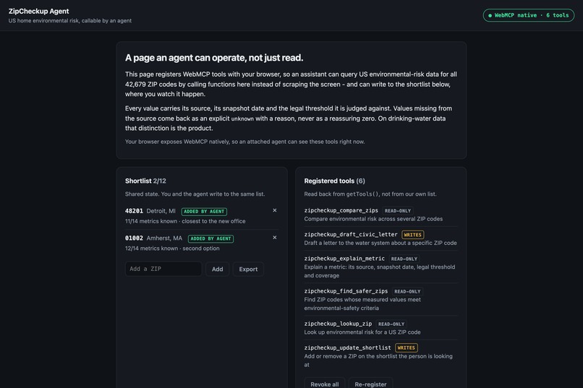583x388 pixels.
Task: Click 'Your browser exposes WebMCP natively' note
Action: point(244,142)
